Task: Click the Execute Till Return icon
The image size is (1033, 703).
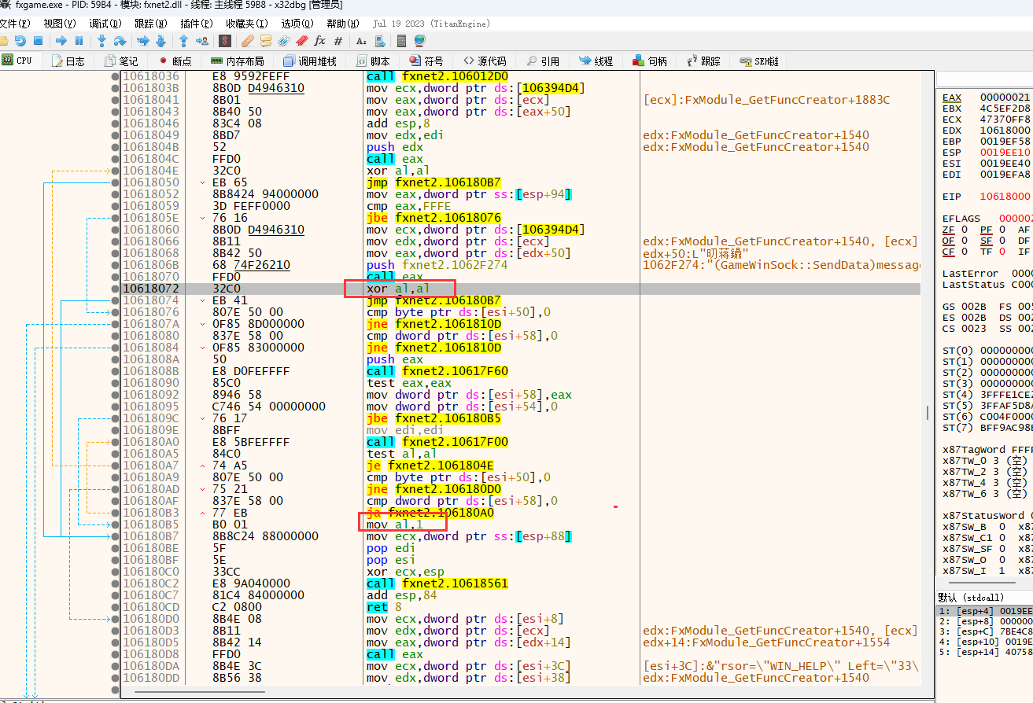Action: pos(183,41)
